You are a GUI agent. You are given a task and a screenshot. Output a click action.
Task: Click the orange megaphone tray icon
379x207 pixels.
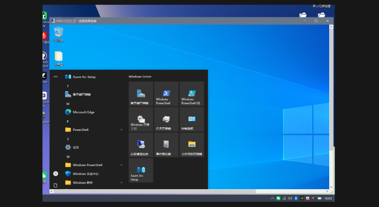(313, 198)
